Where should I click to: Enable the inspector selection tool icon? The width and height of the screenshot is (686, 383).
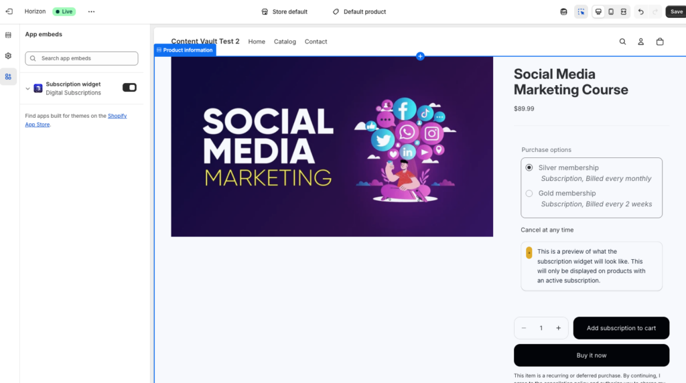point(581,11)
